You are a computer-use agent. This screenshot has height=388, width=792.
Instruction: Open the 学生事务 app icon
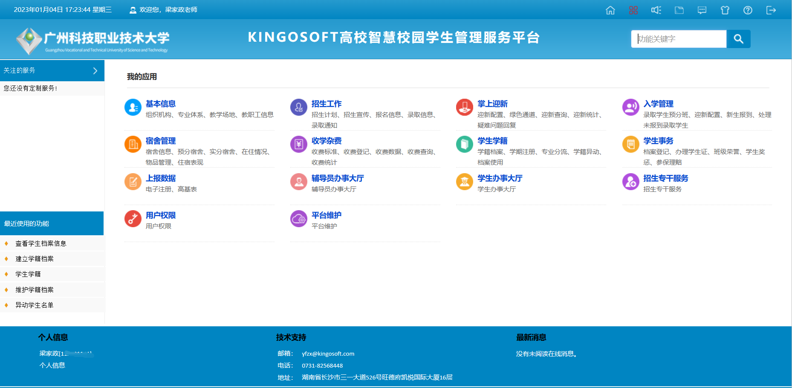coord(631,144)
